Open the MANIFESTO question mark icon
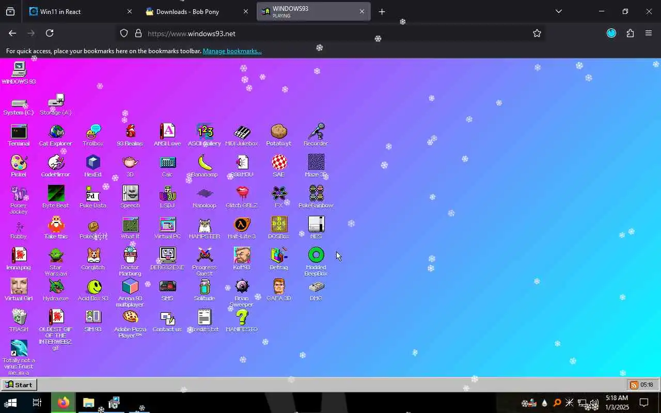This screenshot has width=661, height=413. [242, 321]
